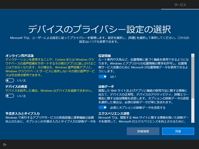
Task: Turn off the Location (位置情報) toggle
Action: point(103,77)
